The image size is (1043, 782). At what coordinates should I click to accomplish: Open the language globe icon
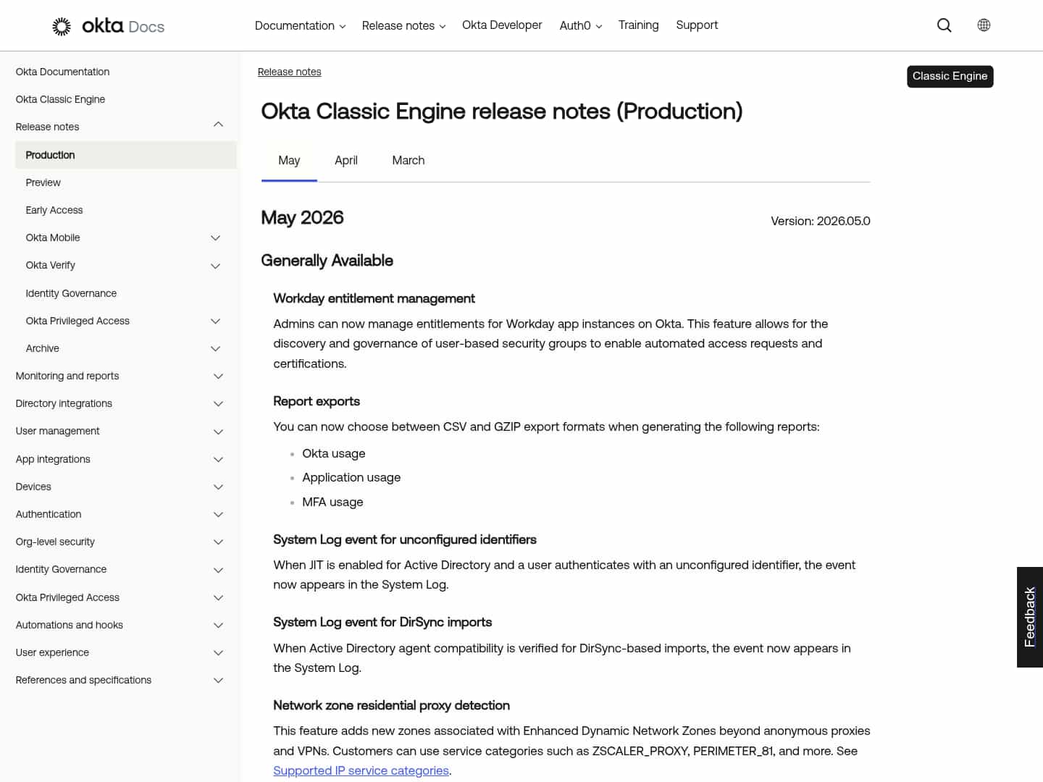click(984, 25)
